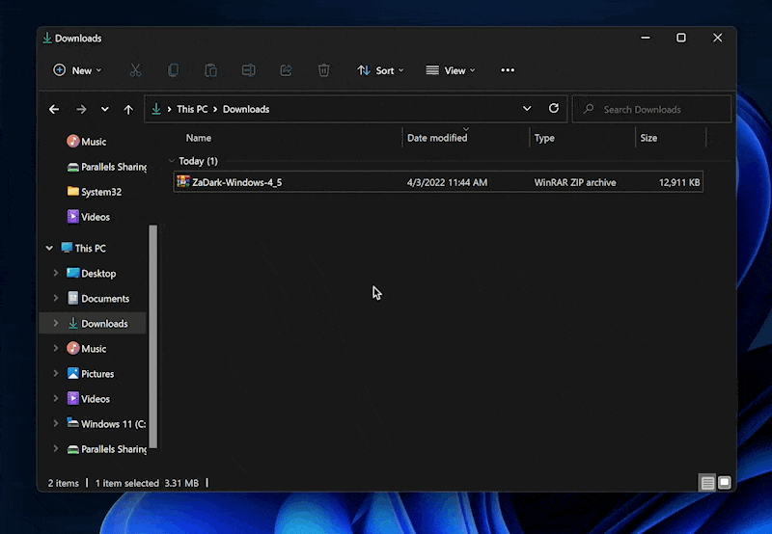Screen dimensions: 772x534
Task: Open recent locations chevron dropdown
Action: coord(105,109)
